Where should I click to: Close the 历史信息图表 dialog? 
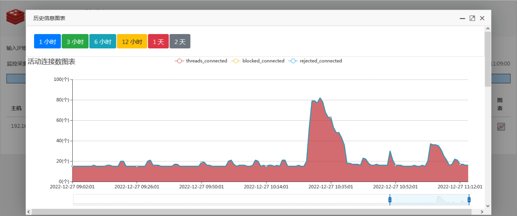(482, 19)
